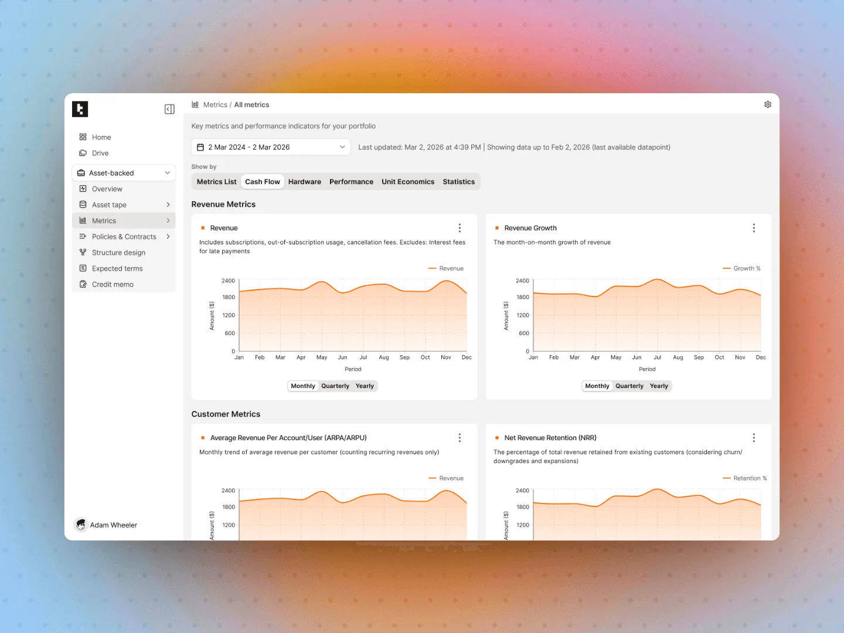Open the settings gear in the top right
The height and width of the screenshot is (633, 844).
point(768,104)
